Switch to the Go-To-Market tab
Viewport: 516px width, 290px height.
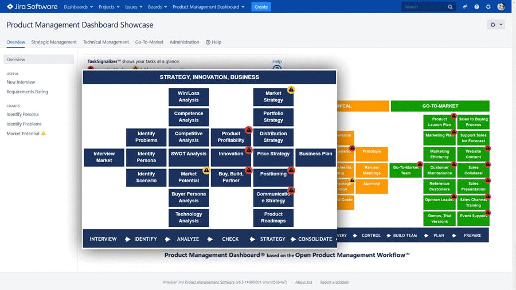click(149, 42)
